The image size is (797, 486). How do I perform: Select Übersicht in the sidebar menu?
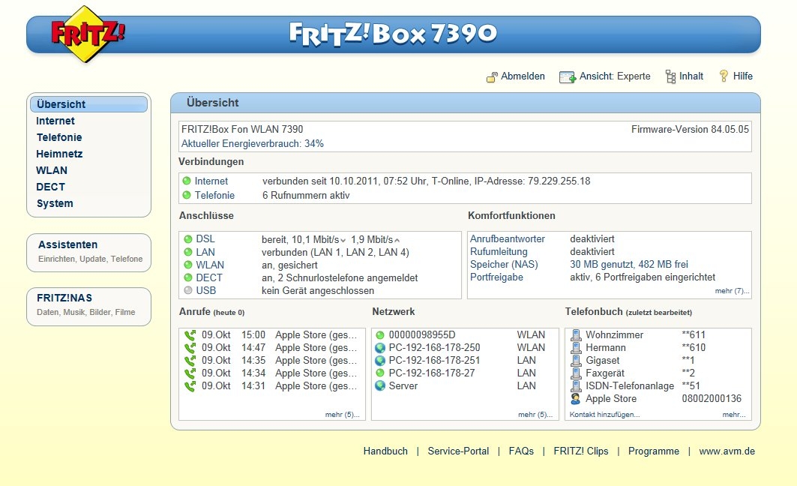[x=89, y=104]
